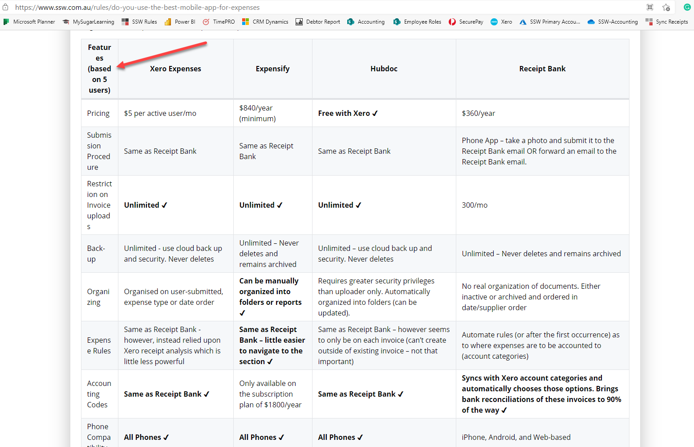Click the "$360/year" cell
Screen dimensions: 694x447
[543, 113]
